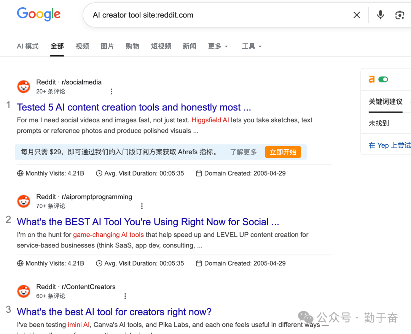
Task: Click the orange 立即开始 button
Action: pos(283,152)
